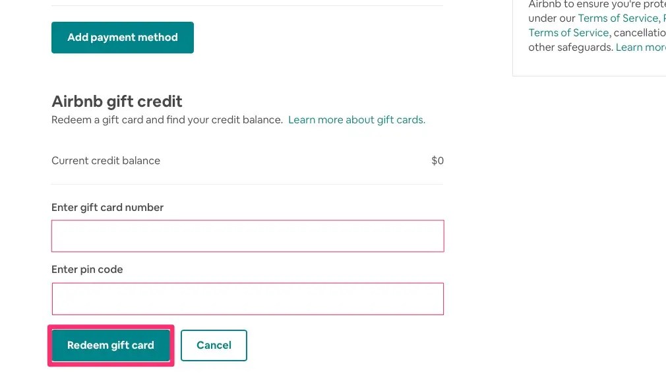666x389 pixels.
Task: Open Terms of Service link after 'under our'
Action: click(x=618, y=18)
